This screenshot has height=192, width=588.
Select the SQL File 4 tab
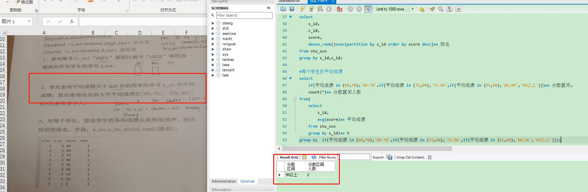[318, 1]
